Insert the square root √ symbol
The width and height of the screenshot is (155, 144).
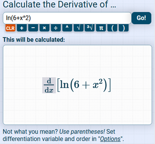(x=78, y=28)
